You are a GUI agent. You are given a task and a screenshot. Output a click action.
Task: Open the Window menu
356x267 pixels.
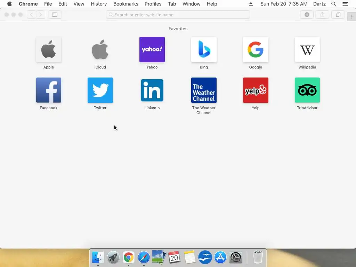pos(192,4)
